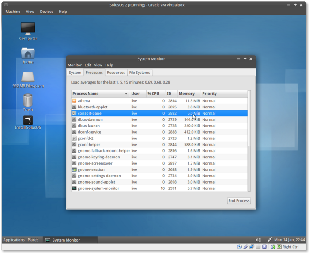Open the Devices menu in VirtualBox
This screenshot has height=253, width=309.
tap(46, 11)
